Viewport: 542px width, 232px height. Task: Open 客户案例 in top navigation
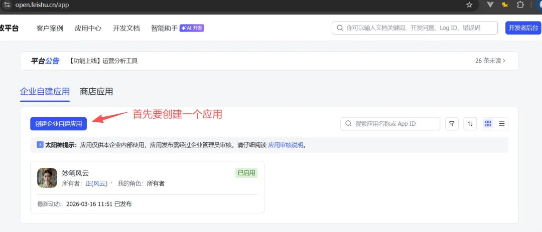[x=50, y=28]
